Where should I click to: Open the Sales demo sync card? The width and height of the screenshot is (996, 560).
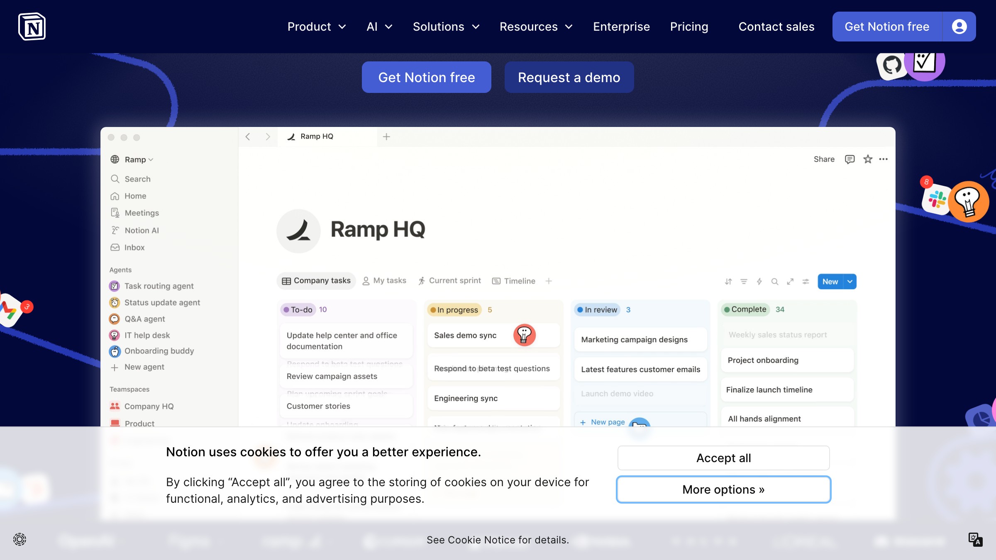click(x=465, y=335)
